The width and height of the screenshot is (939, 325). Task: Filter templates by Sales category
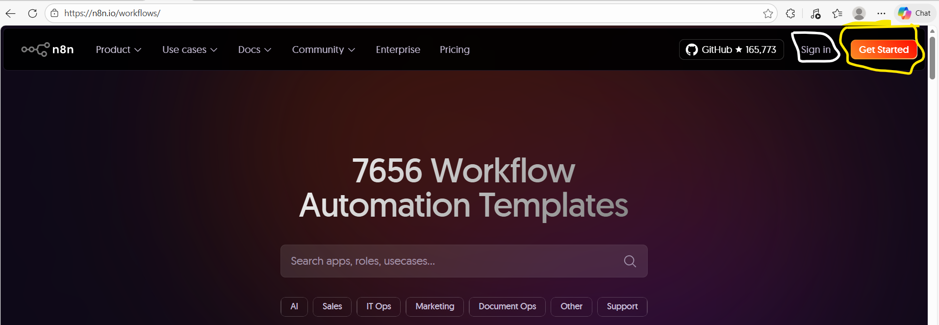click(x=332, y=306)
